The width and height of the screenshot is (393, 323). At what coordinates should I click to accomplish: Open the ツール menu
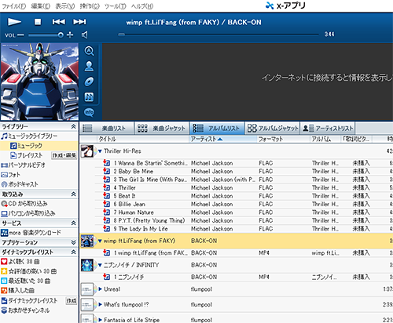116,6
